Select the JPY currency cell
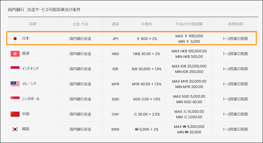 coord(115,39)
